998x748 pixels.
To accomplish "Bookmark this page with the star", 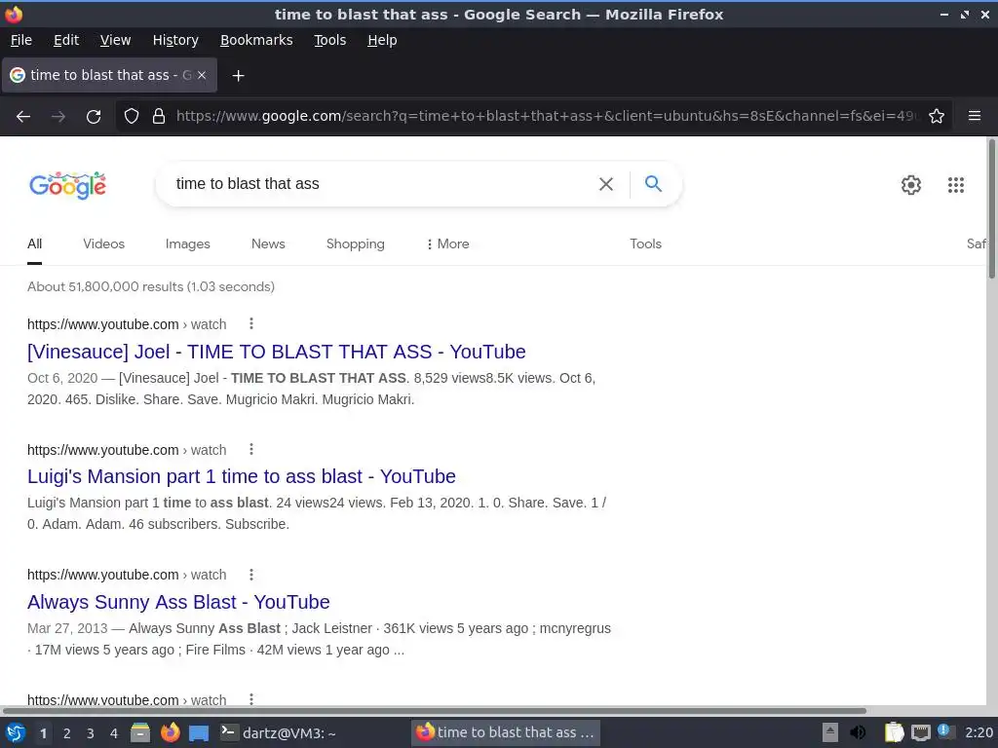I will 937,116.
